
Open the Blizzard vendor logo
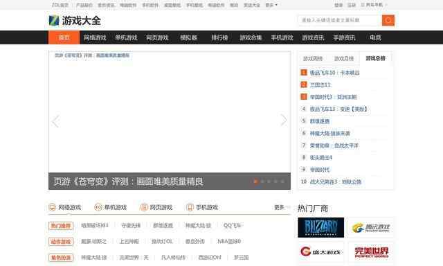[321, 228]
